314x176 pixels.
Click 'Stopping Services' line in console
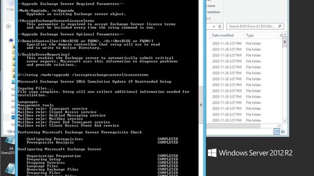[46, 163]
